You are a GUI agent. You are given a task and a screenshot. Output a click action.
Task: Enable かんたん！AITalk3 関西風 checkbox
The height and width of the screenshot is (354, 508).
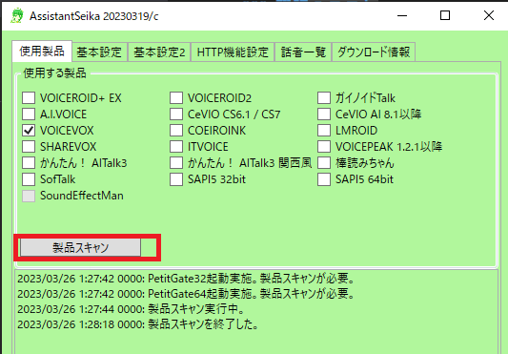point(176,162)
